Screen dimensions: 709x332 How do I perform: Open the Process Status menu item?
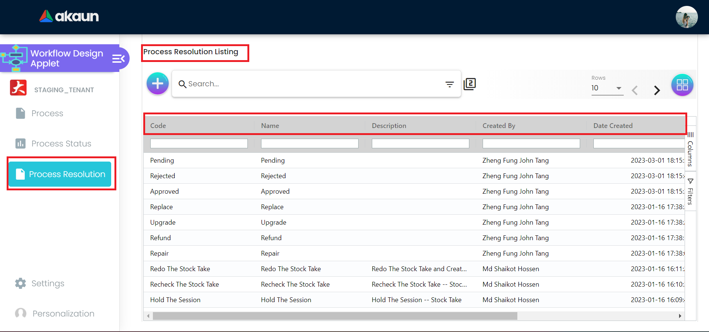pyautogui.click(x=61, y=143)
